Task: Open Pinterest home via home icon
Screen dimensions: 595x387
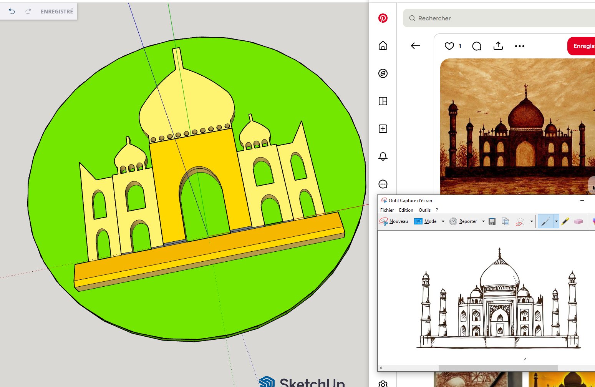Action: [383, 46]
